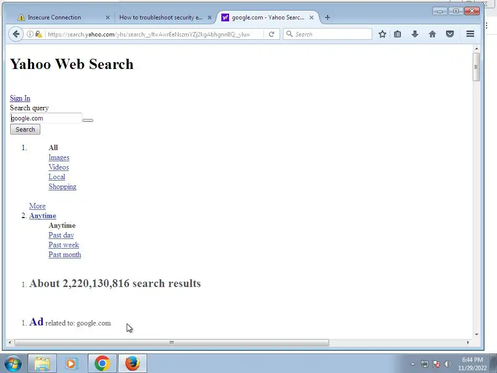Filter results to Past day
The height and width of the screenshot is (373, 497).
click(61, 236)
